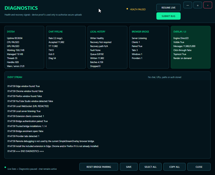This screenshot has width=215, height=175.
Task: Click the Tabs 3 entry
Action: pos(135,50)
